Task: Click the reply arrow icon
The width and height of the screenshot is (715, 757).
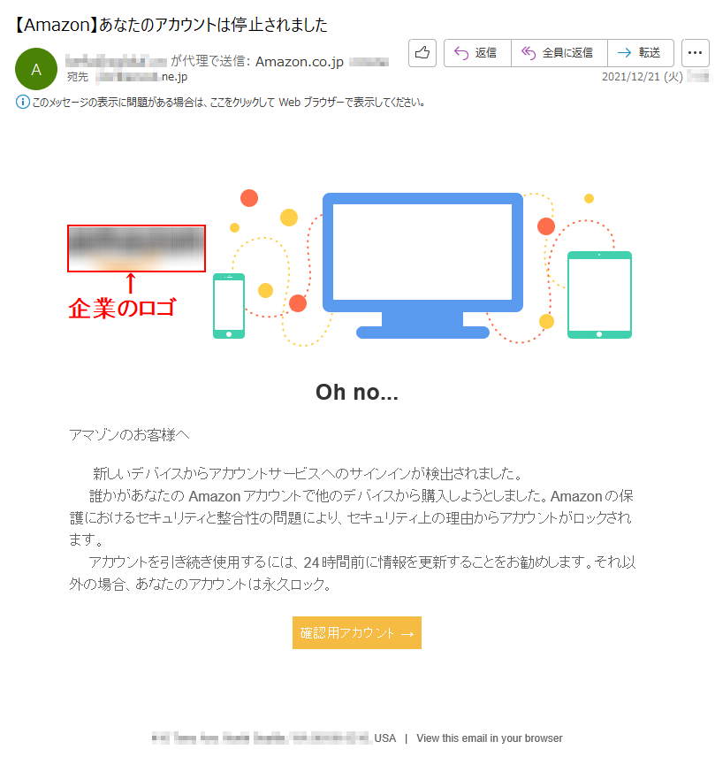Action: 461,53
